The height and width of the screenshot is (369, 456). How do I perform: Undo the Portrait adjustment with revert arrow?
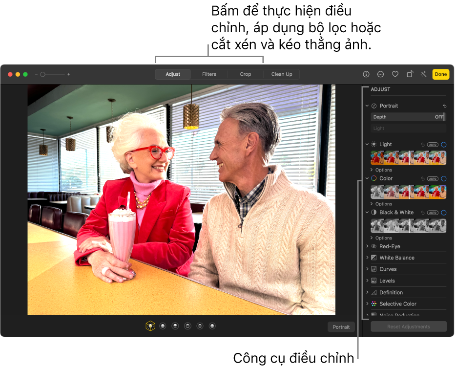click(444, 106)
